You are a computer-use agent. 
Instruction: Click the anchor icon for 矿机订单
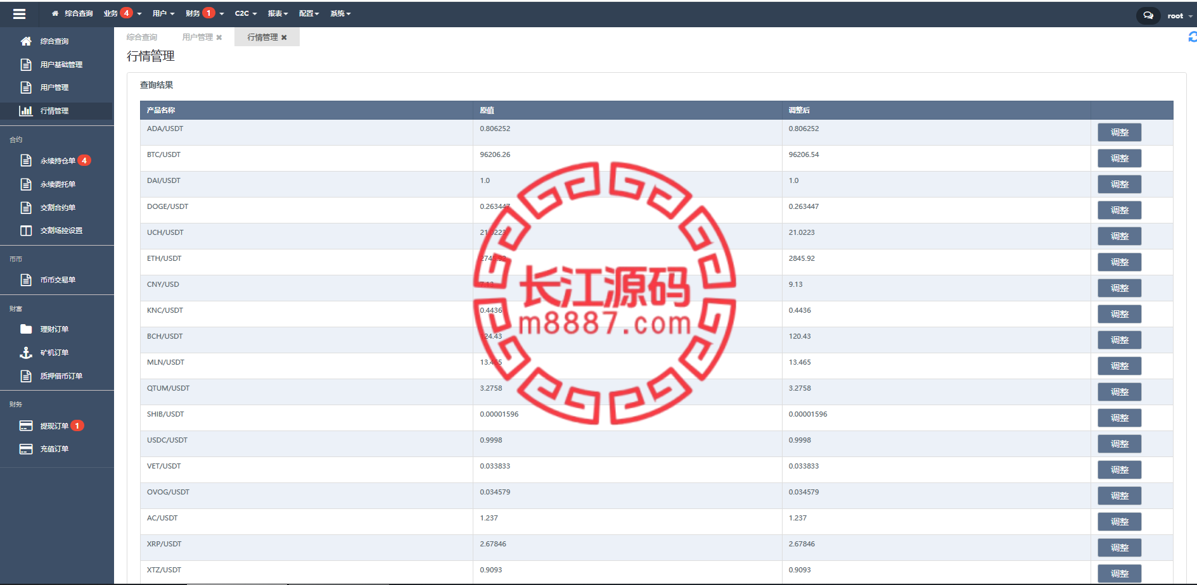pos(26,353)
